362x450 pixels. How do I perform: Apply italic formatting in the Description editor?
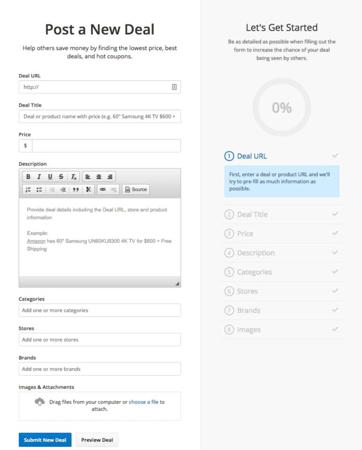pos(39,177)
